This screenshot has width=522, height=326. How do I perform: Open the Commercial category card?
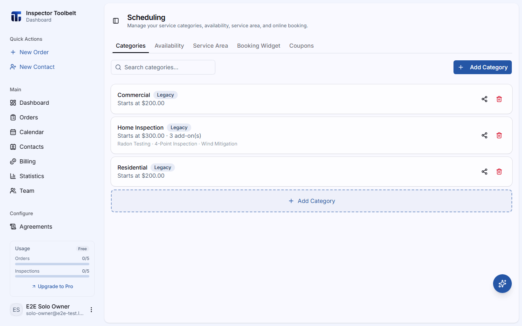point(312,99)
